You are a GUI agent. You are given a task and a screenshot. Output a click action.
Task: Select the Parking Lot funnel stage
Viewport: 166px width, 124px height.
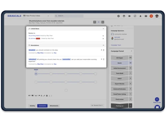120,106
